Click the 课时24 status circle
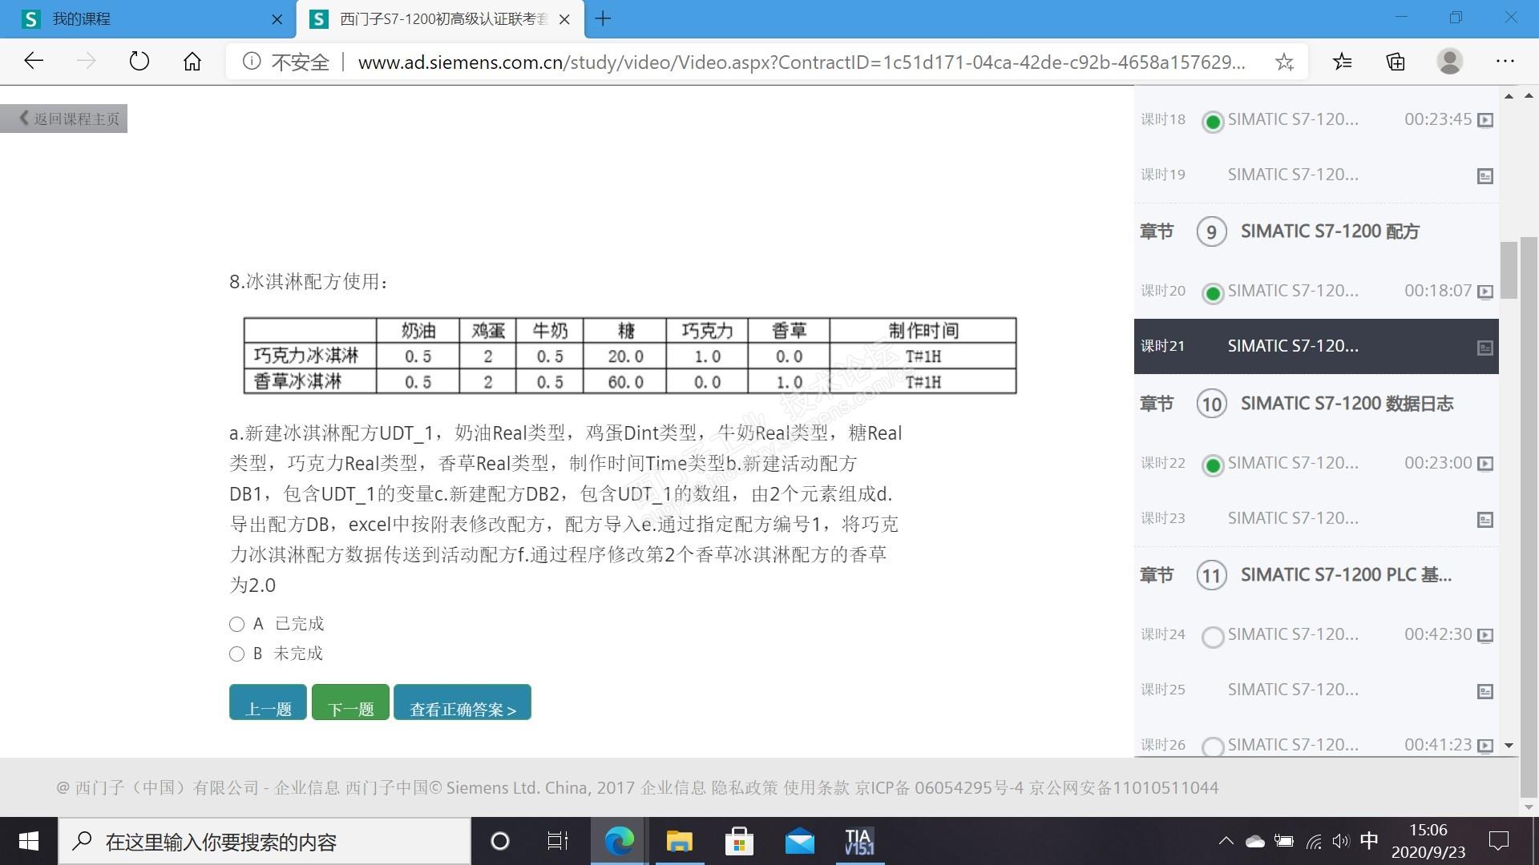Screen dimensions: 1539x865 1213,637
